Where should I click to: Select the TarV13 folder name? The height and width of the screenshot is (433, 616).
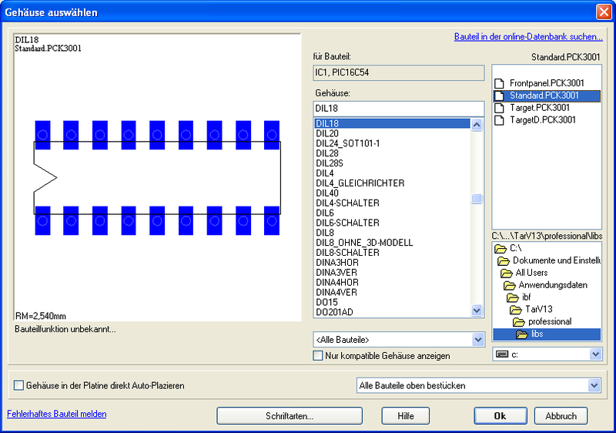coord(538,310)
